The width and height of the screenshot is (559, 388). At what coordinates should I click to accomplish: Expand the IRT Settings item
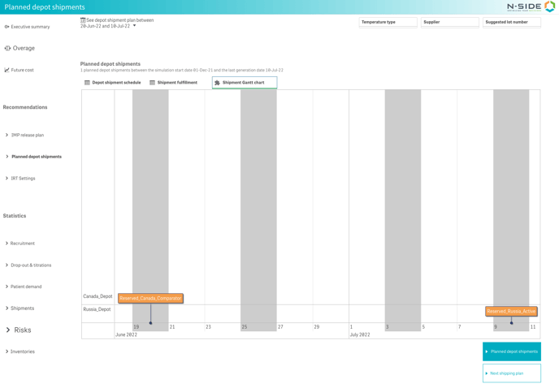[23, 179]
